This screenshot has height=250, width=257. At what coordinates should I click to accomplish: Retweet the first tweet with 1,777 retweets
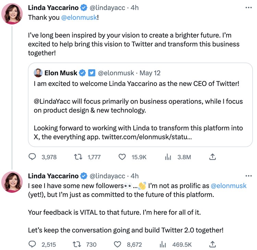(x=78, y=157)
